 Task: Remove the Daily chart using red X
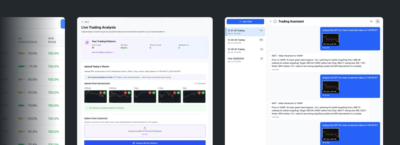pyautogui.click(x=199, y=93)
